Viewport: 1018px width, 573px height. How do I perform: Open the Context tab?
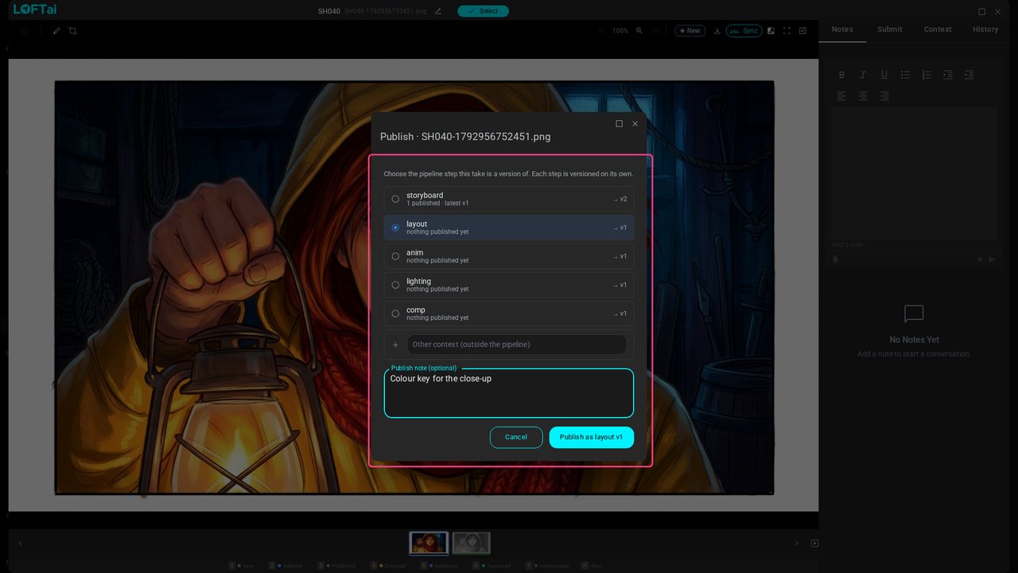tap(938, 29)
